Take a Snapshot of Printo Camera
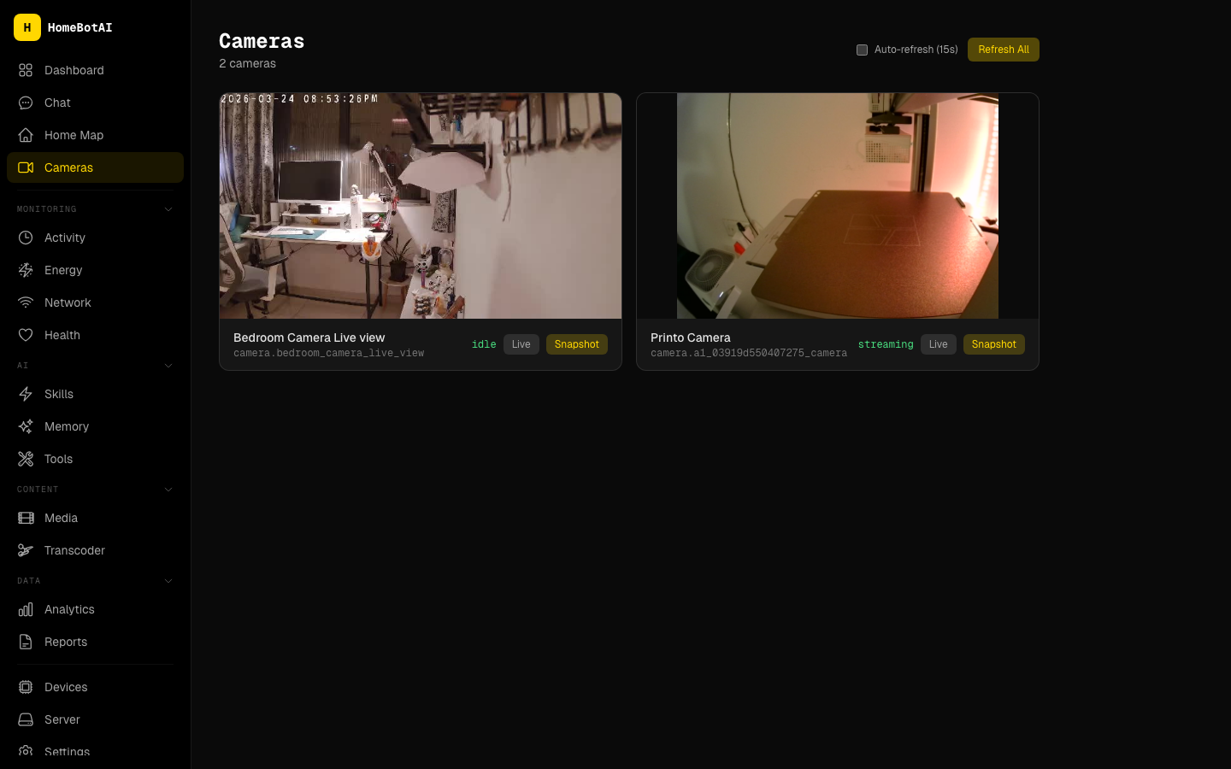Image resolution: width=1231 pixels, height=769 pixels. 993,344
